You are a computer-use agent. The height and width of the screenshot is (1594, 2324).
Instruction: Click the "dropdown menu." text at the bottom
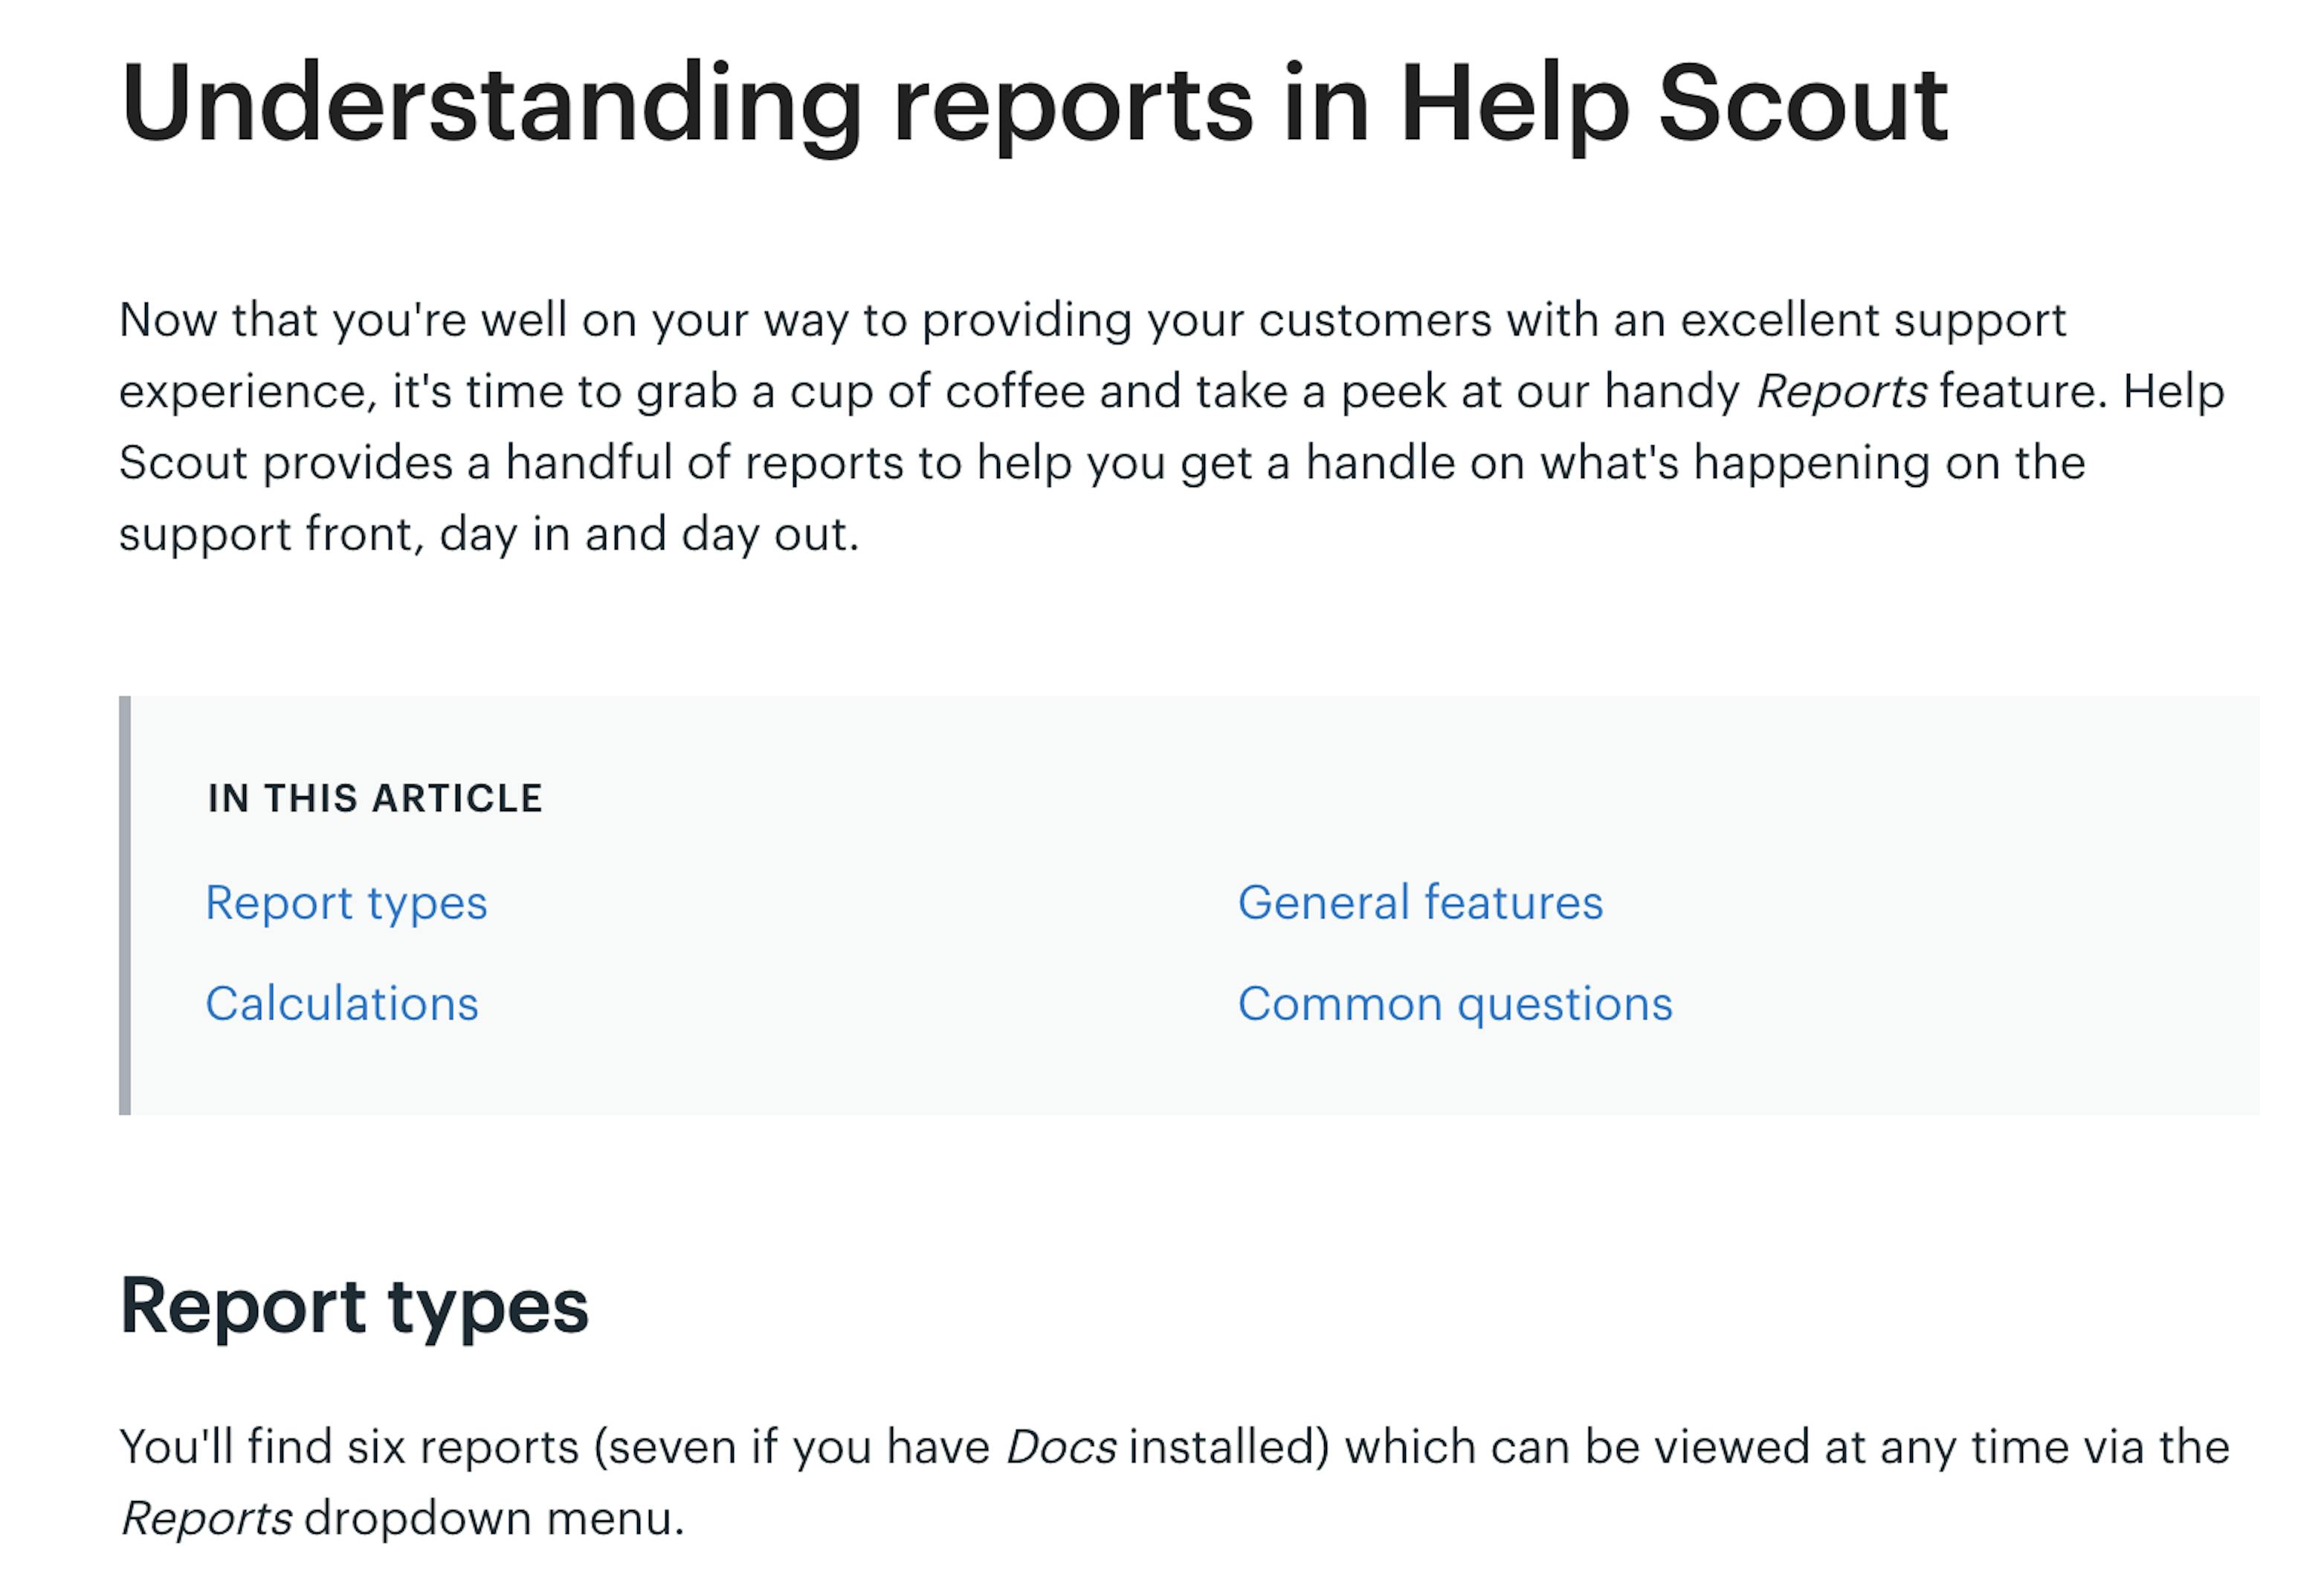coord(495,1518)
